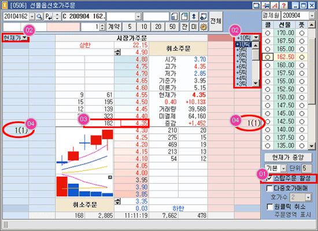Click the red letter A font icon
This screenshot has height=231, width=318.
[275, 5]
